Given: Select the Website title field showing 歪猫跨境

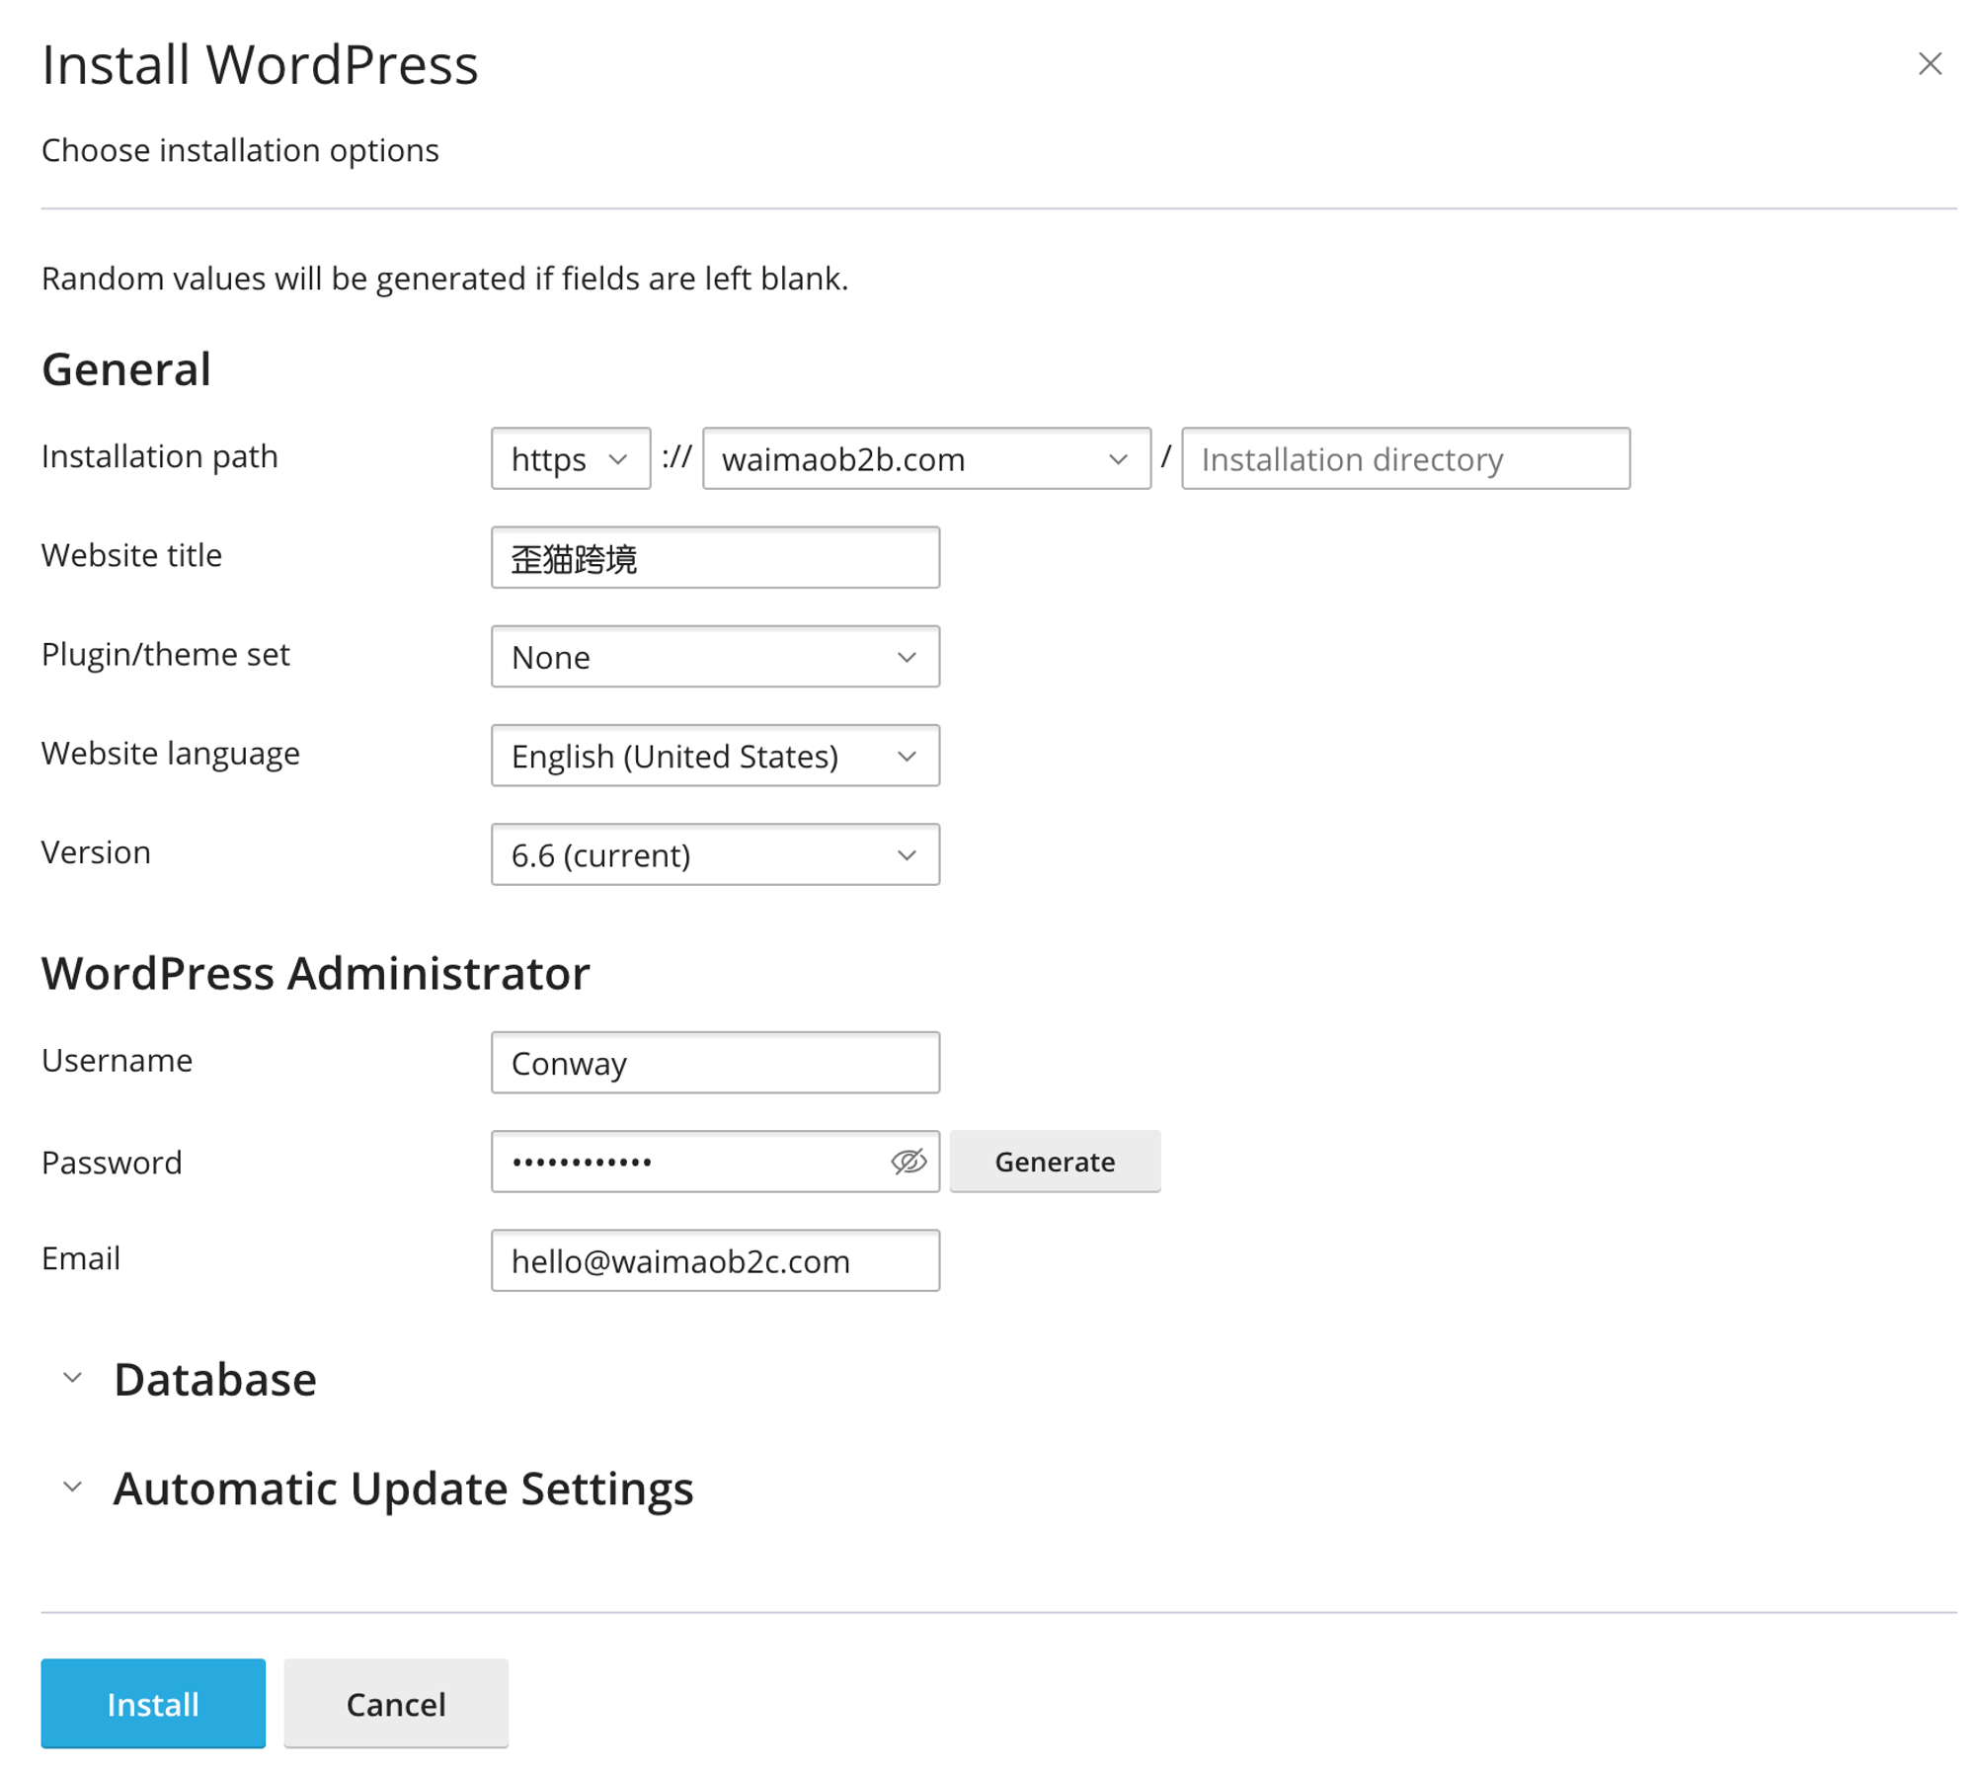Looking at the screenshot, I should pyautogui.click(x=715, y=557).
